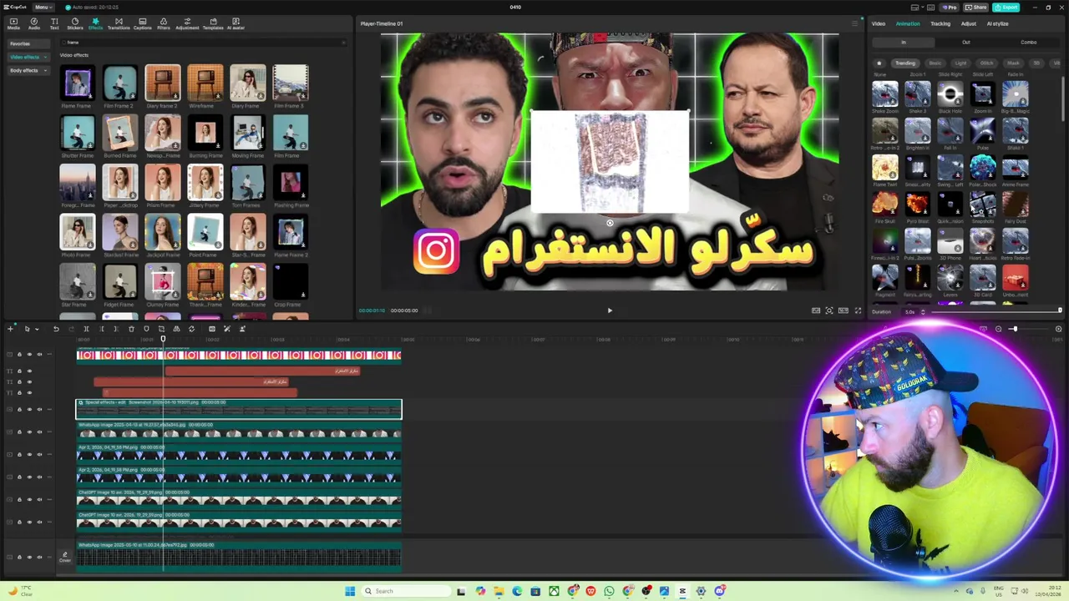This screenshot has width=1069, height=601.
Task: Open more options for WhatsApp Image 2025-05-10 track
Action: pyautogui.click(x=50, y=558)
